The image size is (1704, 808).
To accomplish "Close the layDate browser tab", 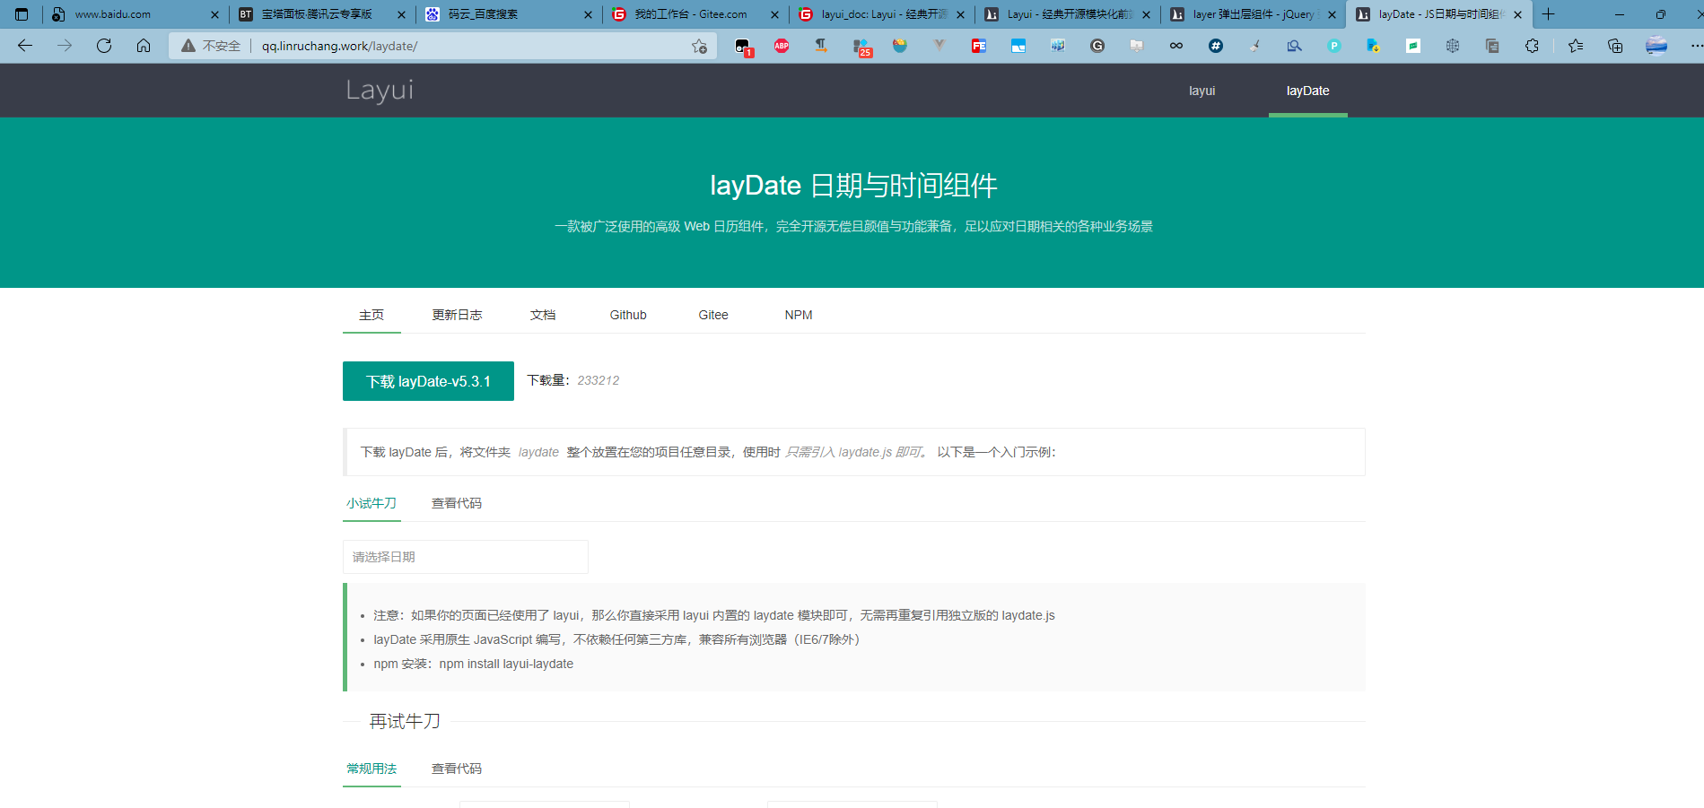I will pos(1517,14).
